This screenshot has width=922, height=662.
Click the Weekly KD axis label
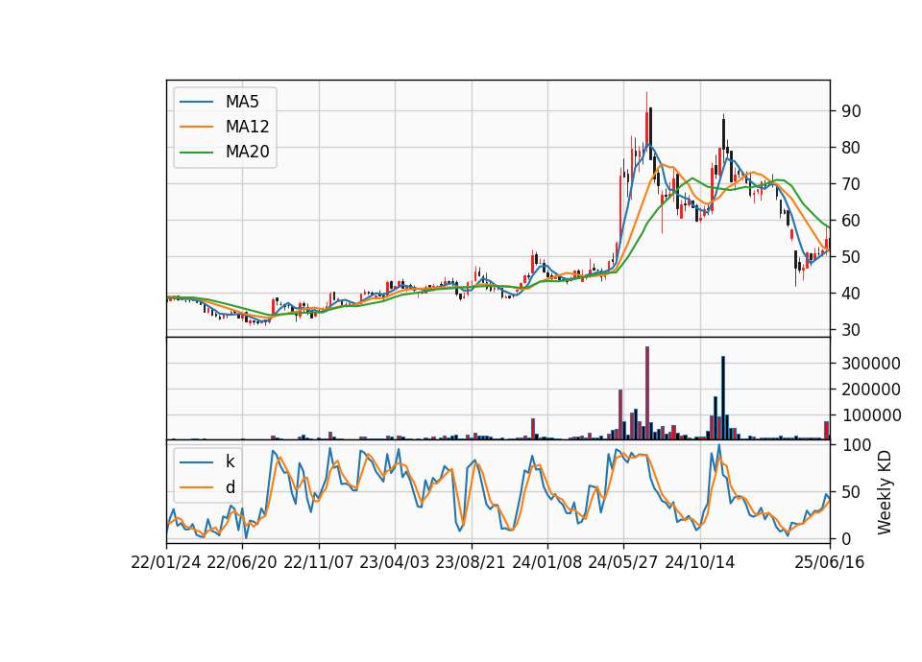[x=884, y=492]
